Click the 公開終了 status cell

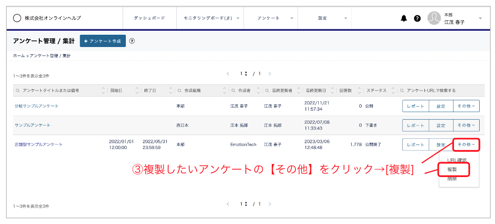click(x=373, y=144)
